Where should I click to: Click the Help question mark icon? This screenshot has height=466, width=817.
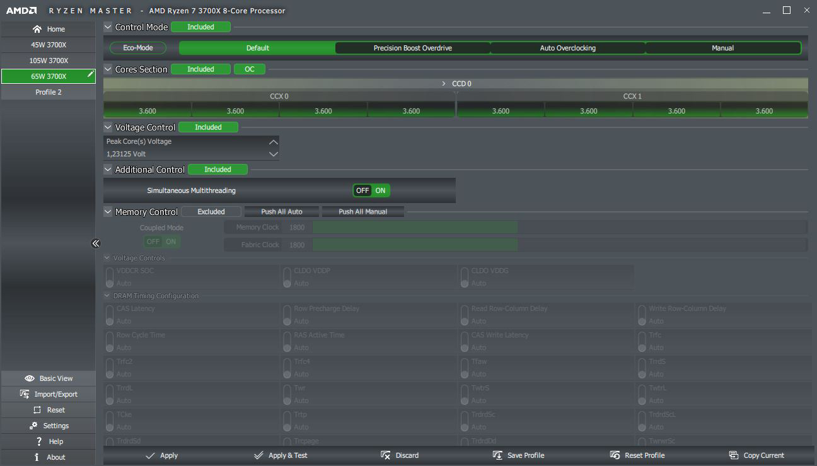[x=39, y=441]
